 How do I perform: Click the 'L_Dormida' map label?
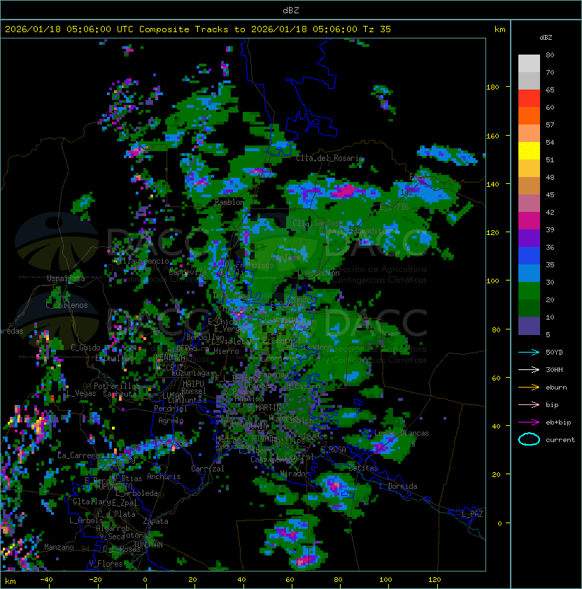[398, 486]
